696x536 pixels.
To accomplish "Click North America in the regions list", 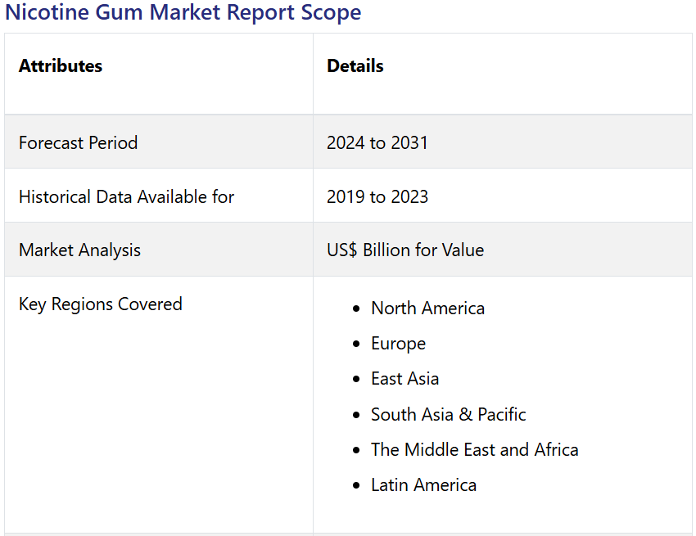I will coord(427,309).
